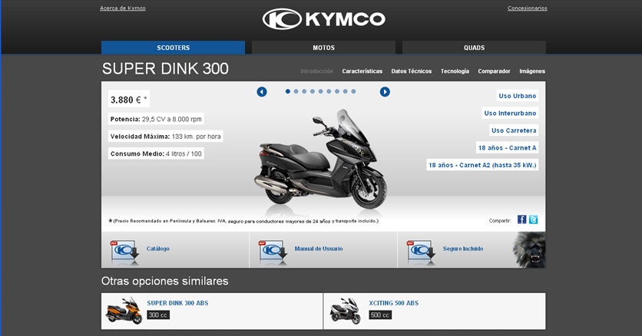Click Potencia 29,5 CV specification
Screen dimensions: 642x336
[x=156, y=119]
